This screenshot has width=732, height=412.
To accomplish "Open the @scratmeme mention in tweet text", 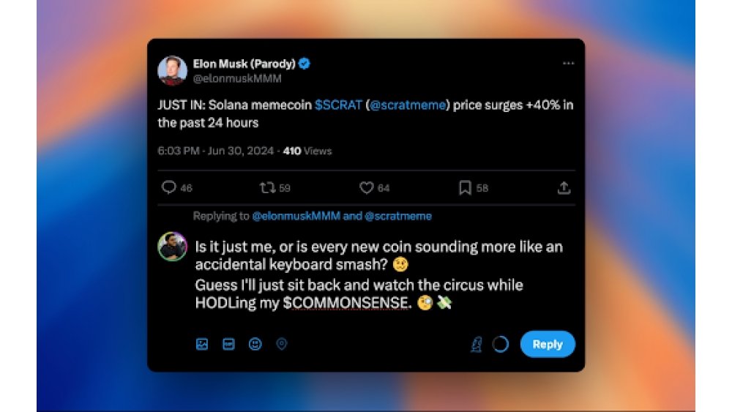I will click(408, 105).
